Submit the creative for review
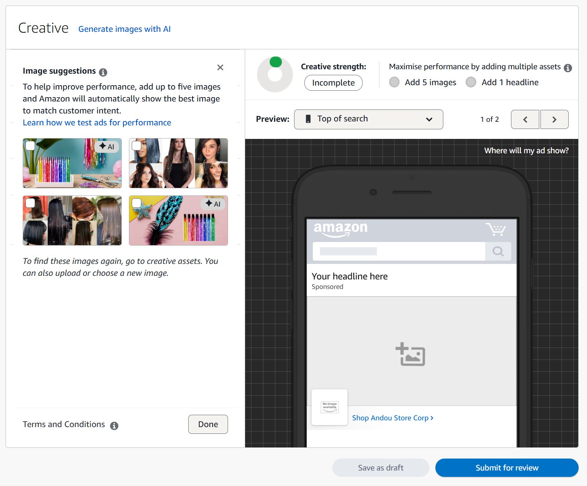This screenshot has height=486, width=587. [507, 468]
